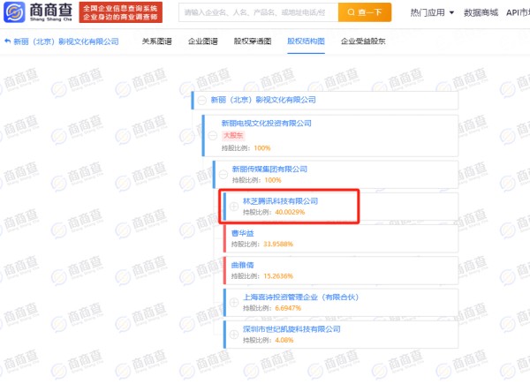Click the 15.2636% shareholding value

pyautogui.click(x=278, y=276)
